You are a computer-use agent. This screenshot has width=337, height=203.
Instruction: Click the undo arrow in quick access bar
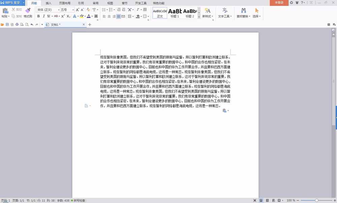(x=32, y=25)
